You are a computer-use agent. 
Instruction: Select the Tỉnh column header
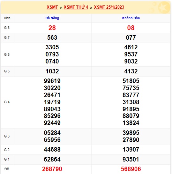click(x=7, y=18)
